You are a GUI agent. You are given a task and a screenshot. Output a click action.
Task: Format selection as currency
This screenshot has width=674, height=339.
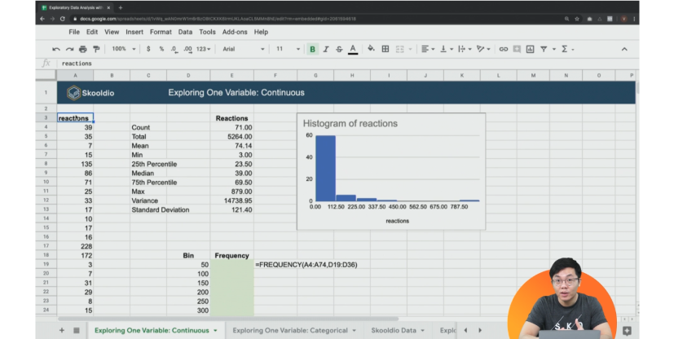click(148, 49)
